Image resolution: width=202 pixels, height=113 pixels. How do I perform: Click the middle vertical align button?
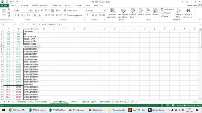pos(49,11)
